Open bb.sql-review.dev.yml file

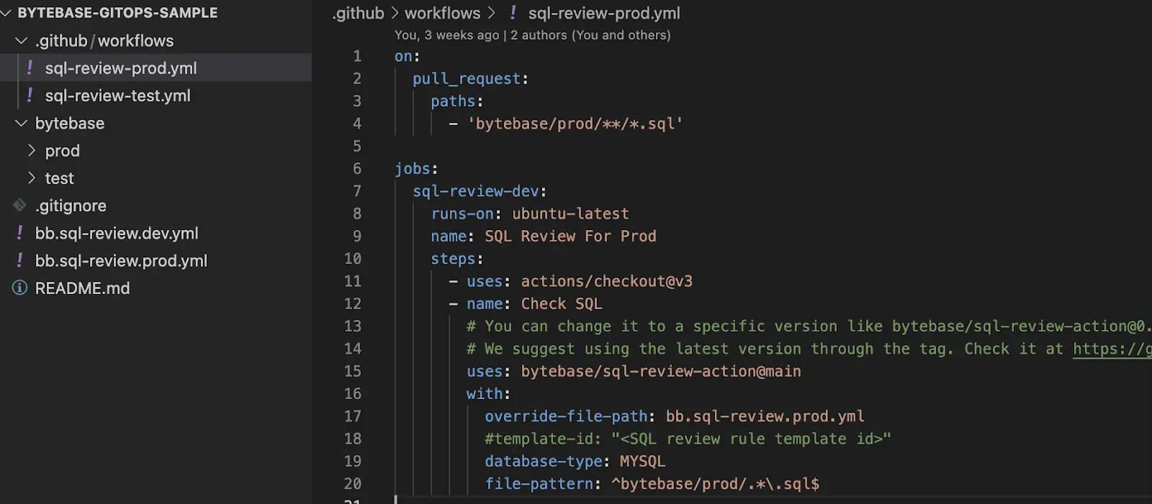(x=117, y=234)
